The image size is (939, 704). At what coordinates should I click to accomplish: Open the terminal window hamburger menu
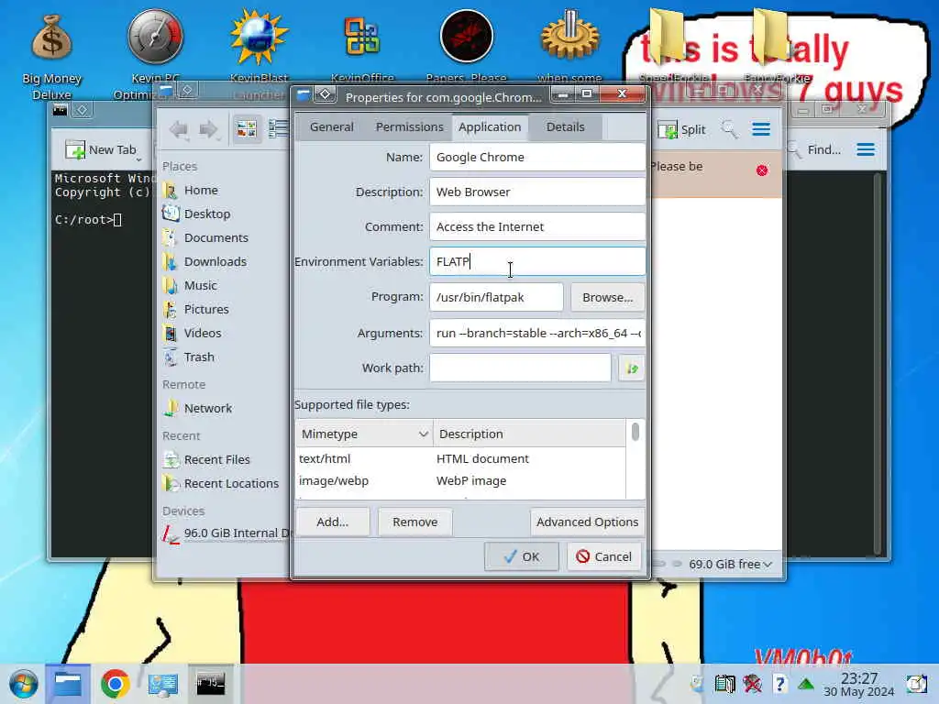(x=866, y=149)
